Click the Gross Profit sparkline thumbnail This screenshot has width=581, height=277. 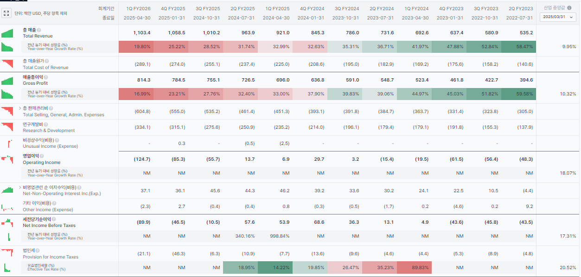click(7, 80)
